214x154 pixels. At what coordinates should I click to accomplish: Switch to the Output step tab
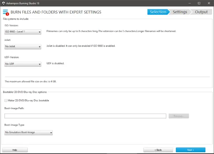click(x=201, y=12)
